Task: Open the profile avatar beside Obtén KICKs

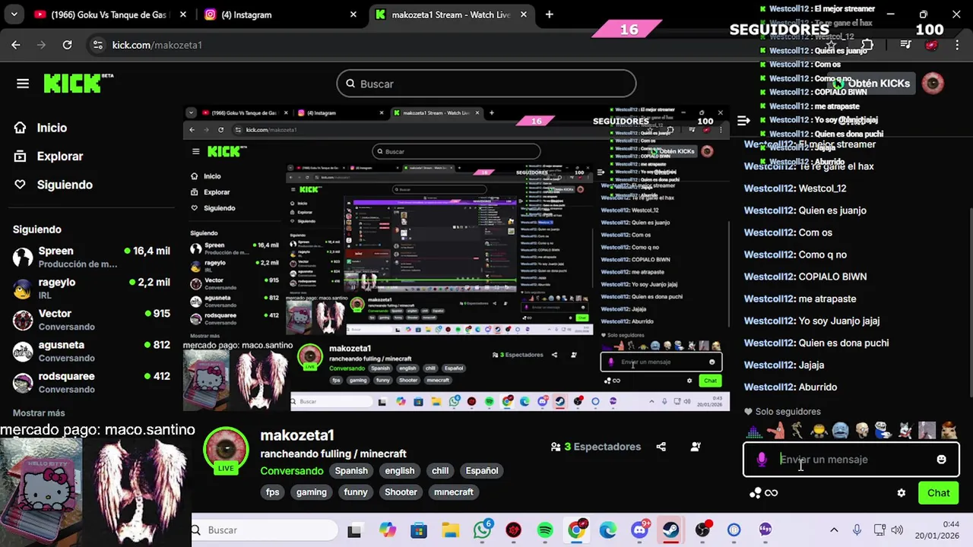Action: [933, 84]
